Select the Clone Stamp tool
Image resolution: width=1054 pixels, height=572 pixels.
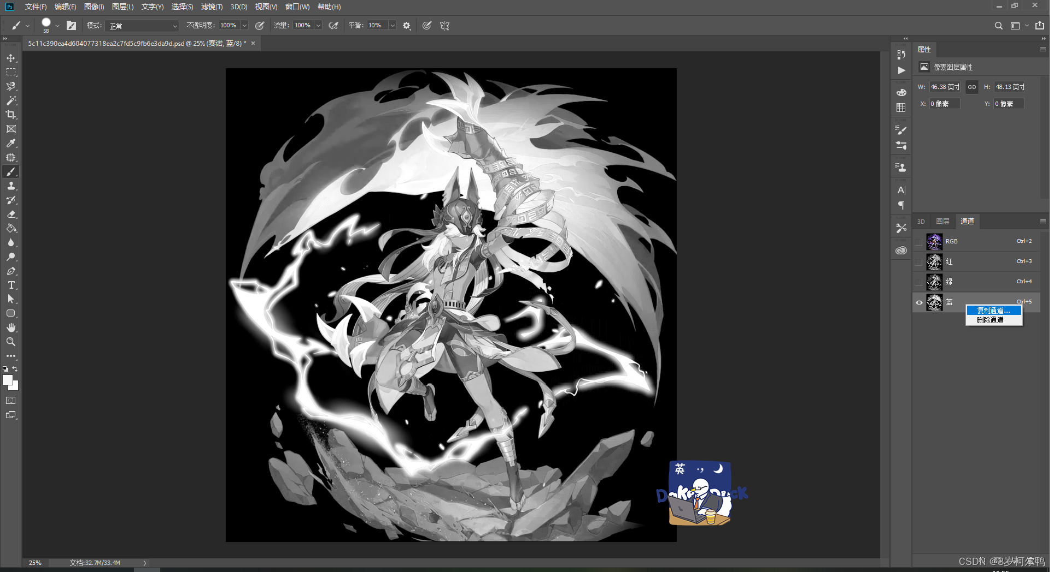11,186
